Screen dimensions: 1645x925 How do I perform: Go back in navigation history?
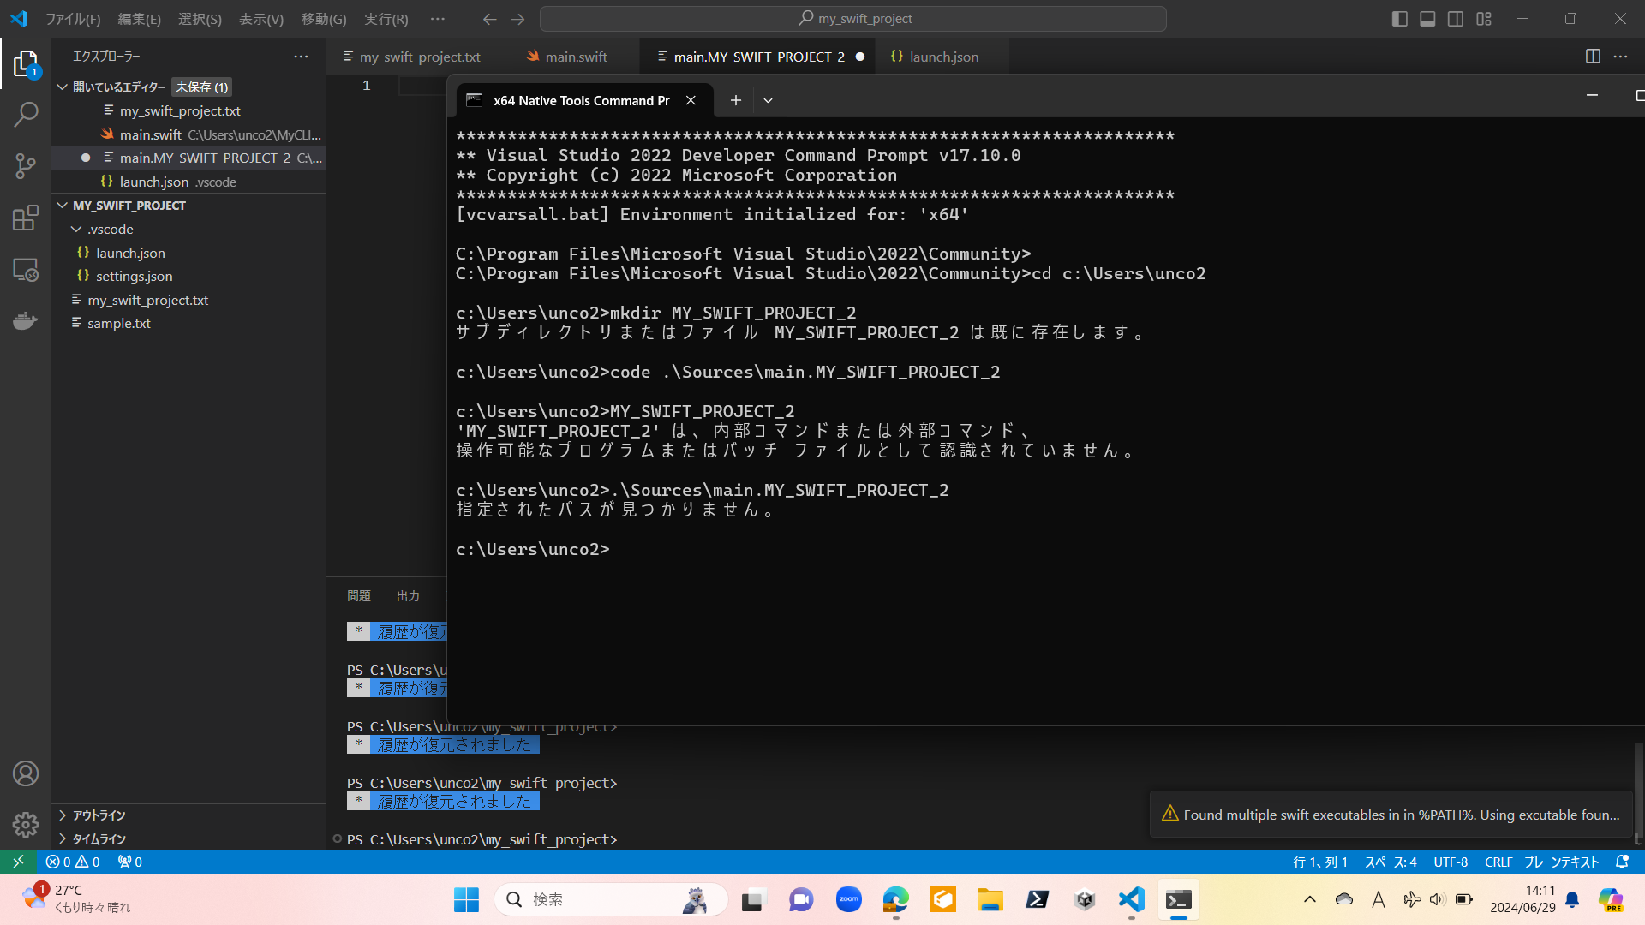click(489, 19)
